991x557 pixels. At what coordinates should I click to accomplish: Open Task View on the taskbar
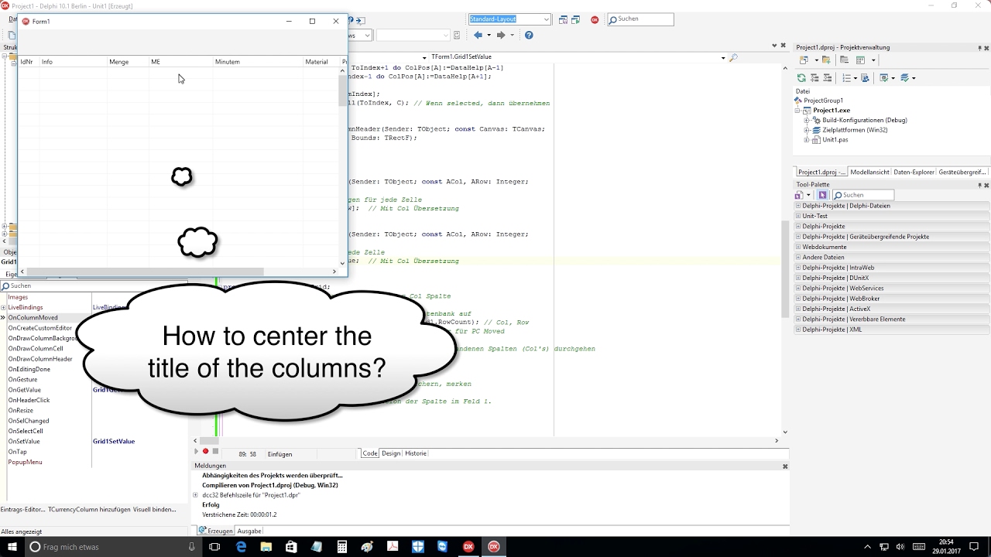[215, 547]
